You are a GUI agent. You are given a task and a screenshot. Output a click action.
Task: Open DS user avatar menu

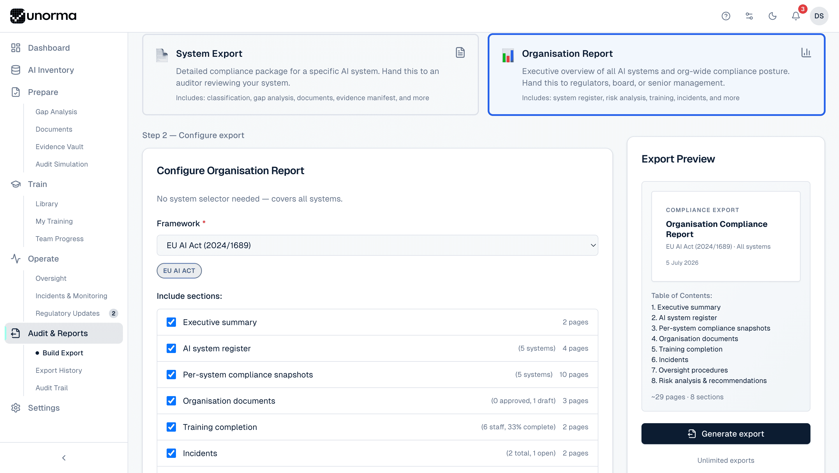pos(819,16)
